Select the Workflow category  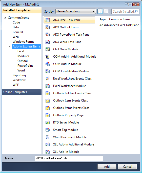19,80
